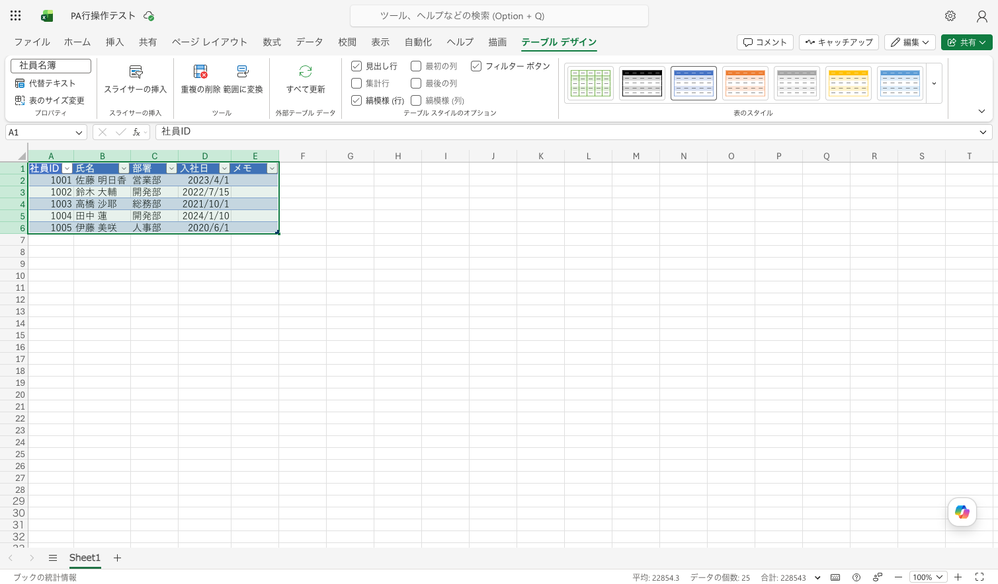
Task: Click the keyboard icon in status bar
Action: point(835,577)
